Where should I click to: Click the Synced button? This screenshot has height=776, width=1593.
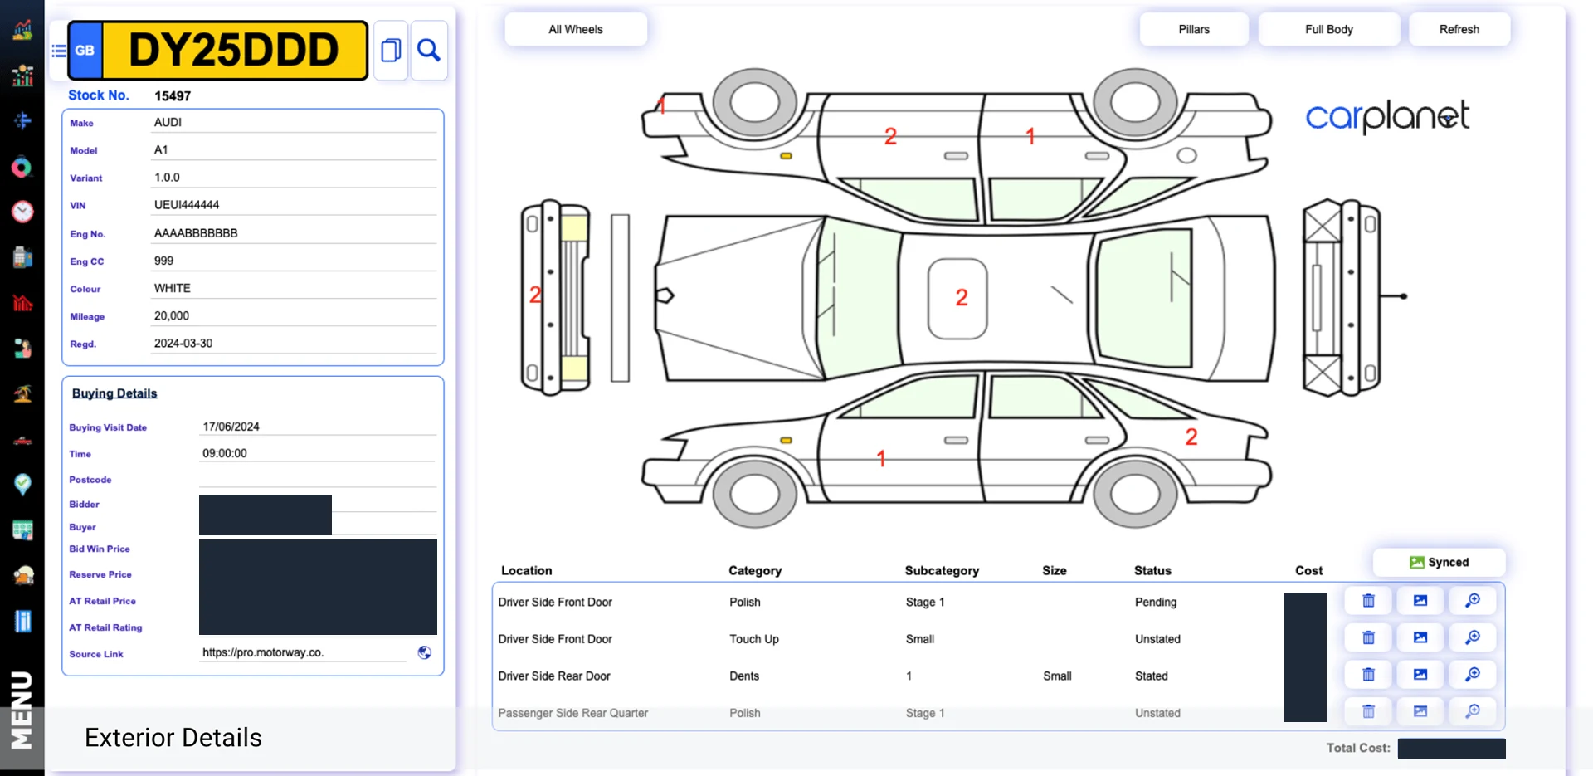(x=1439, y=562)
